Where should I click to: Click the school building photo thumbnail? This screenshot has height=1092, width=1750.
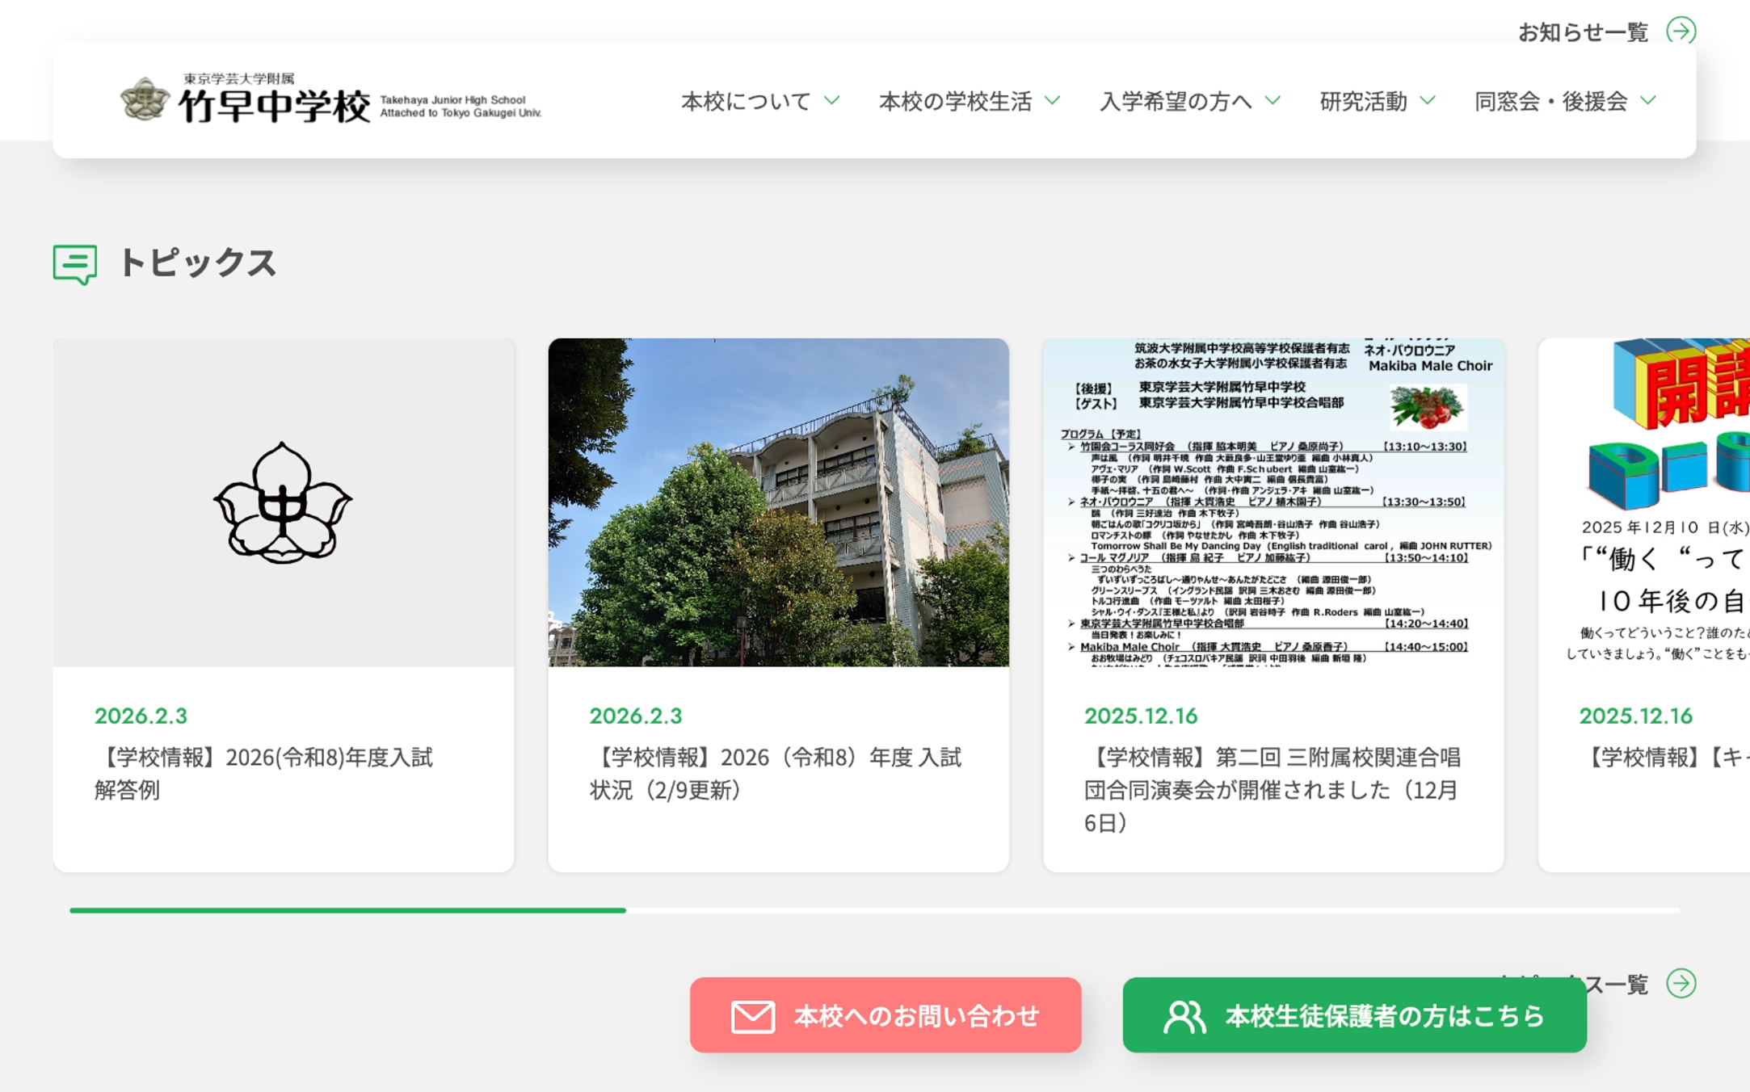coord(778,502)
